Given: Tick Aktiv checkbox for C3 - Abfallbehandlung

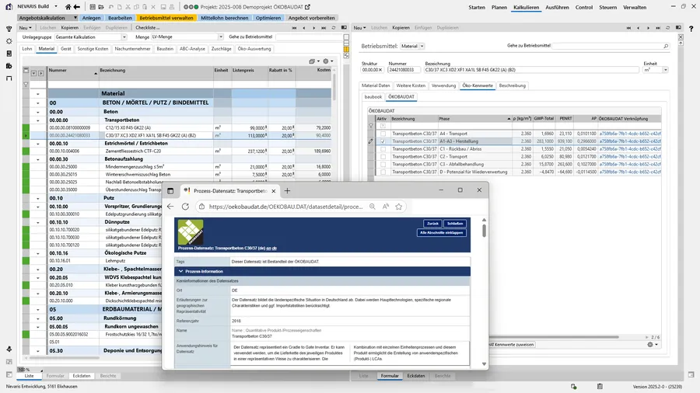Looking at the screenshot, I should (383, 164).
